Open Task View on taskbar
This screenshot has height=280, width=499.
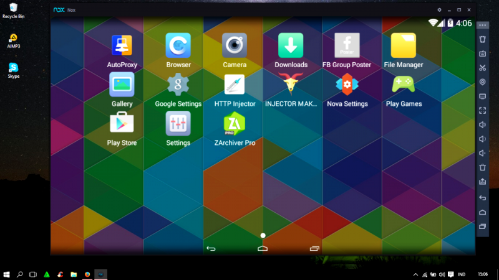33,274
